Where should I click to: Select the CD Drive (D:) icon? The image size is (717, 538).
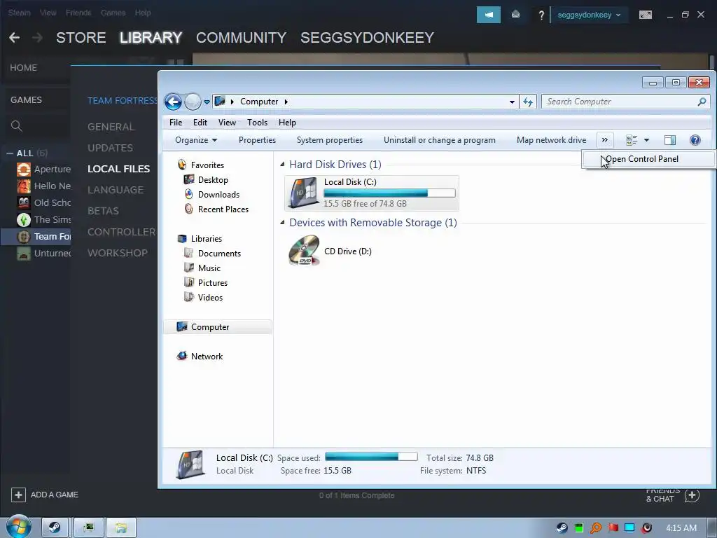304,250
